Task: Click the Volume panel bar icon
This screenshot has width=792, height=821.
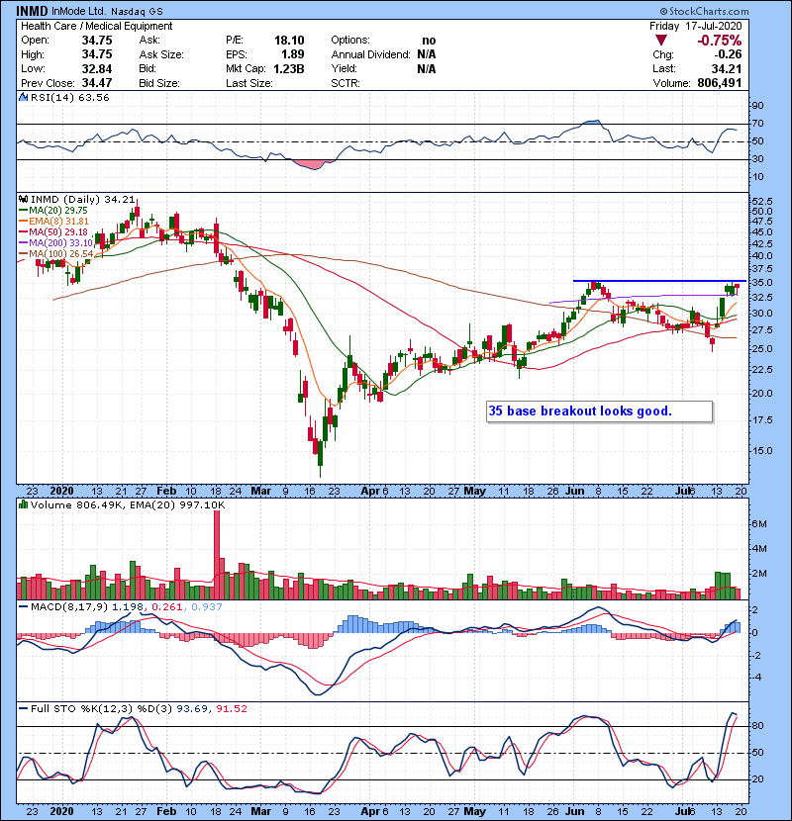Action: (x=23, y=505)
